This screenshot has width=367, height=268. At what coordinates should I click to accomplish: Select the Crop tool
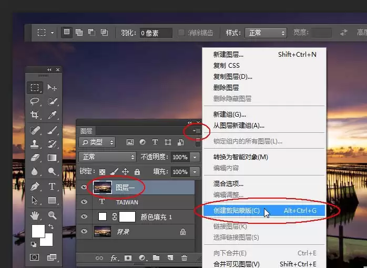[35, 115]
